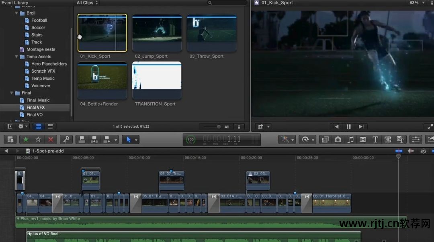
Task: Reject the selection with the red X
Action: point(51,140)
